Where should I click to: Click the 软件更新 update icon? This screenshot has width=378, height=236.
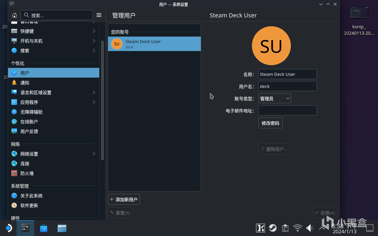[14, 205]
